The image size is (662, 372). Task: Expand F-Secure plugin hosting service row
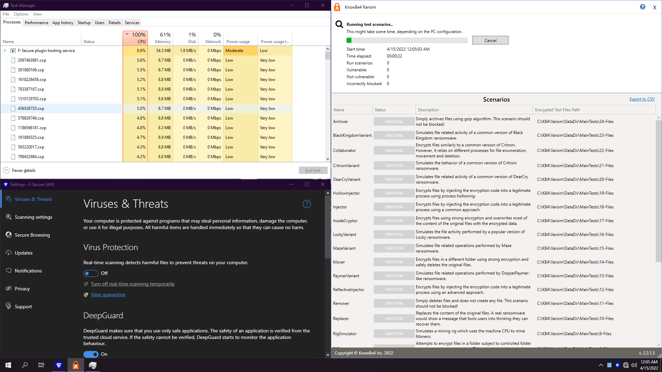tap(5, 51)
